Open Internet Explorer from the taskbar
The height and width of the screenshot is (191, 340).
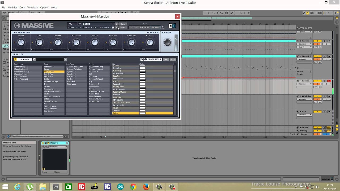click(x=17, y=187)
